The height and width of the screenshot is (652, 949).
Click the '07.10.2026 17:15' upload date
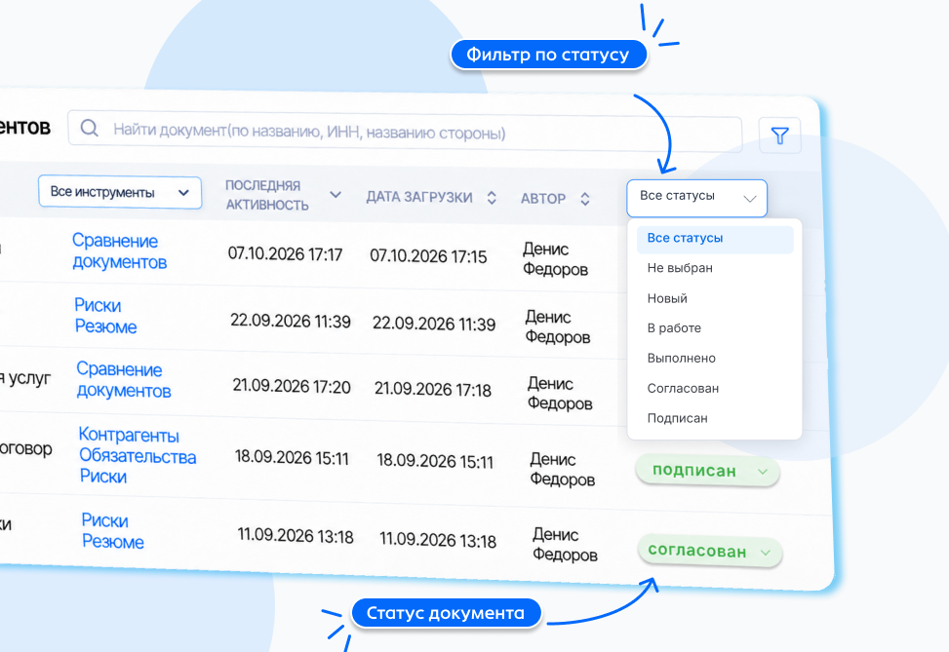tap(428, 256)
